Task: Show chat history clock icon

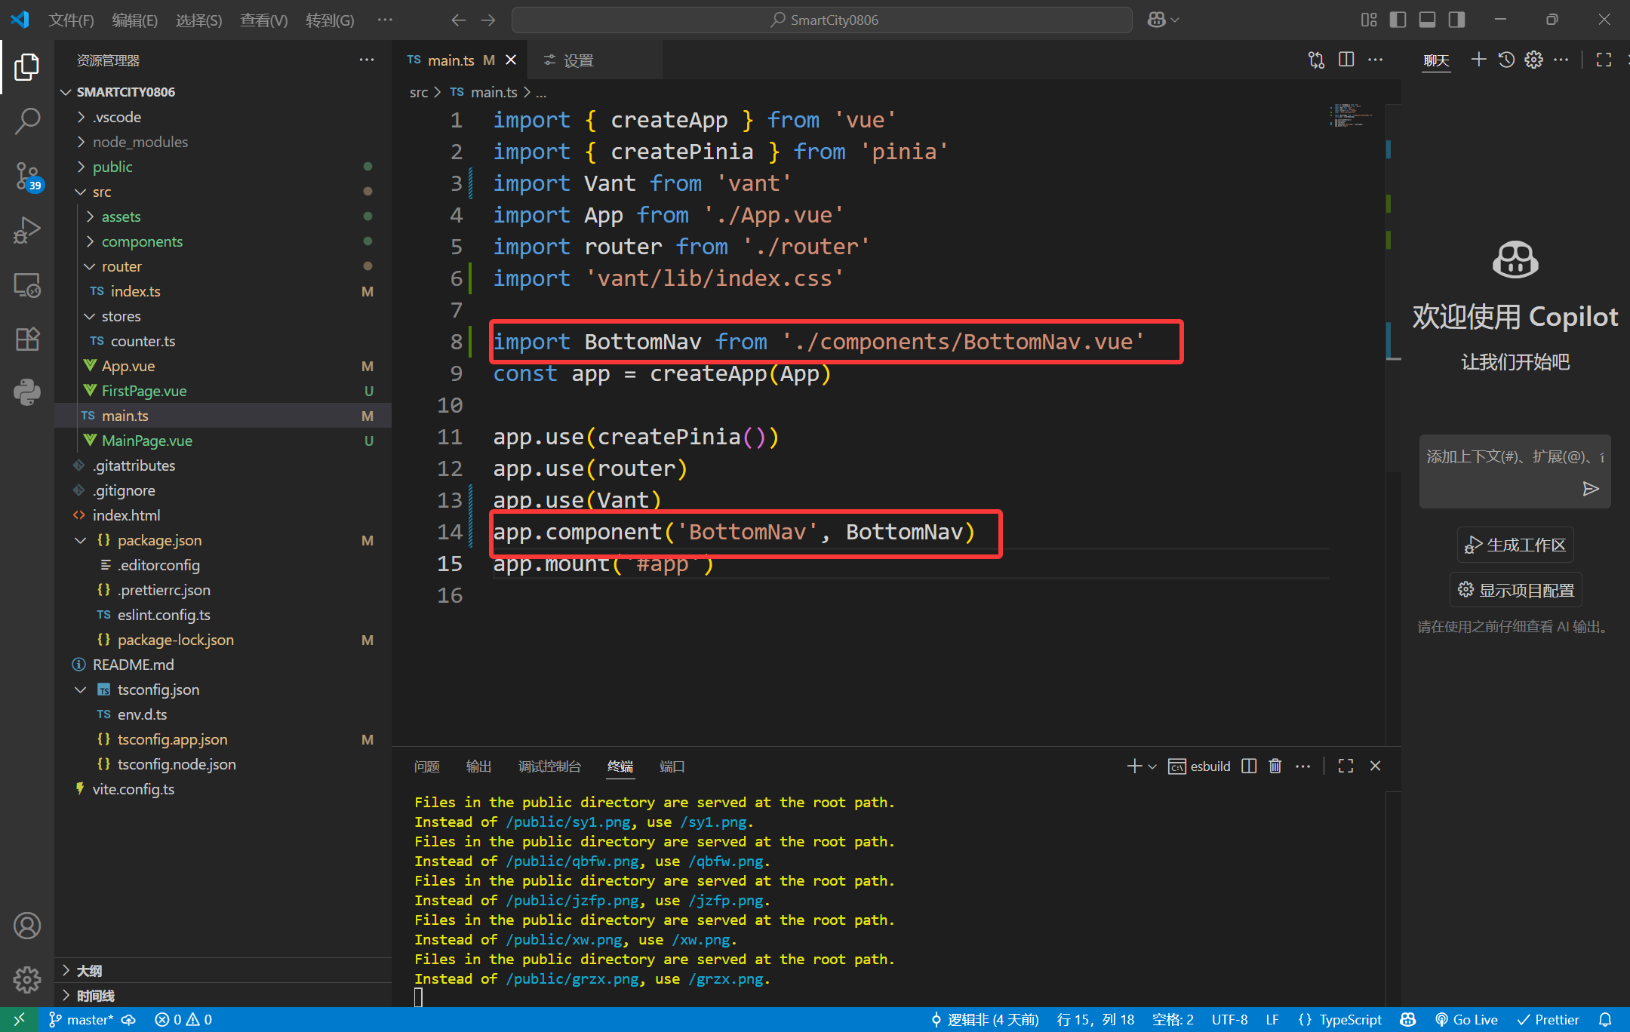Action: tap(1506, 60)
